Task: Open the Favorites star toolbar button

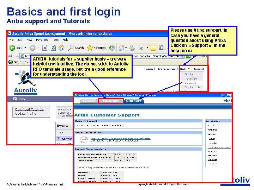Action: pyautogui.click(x=96, y=47)
